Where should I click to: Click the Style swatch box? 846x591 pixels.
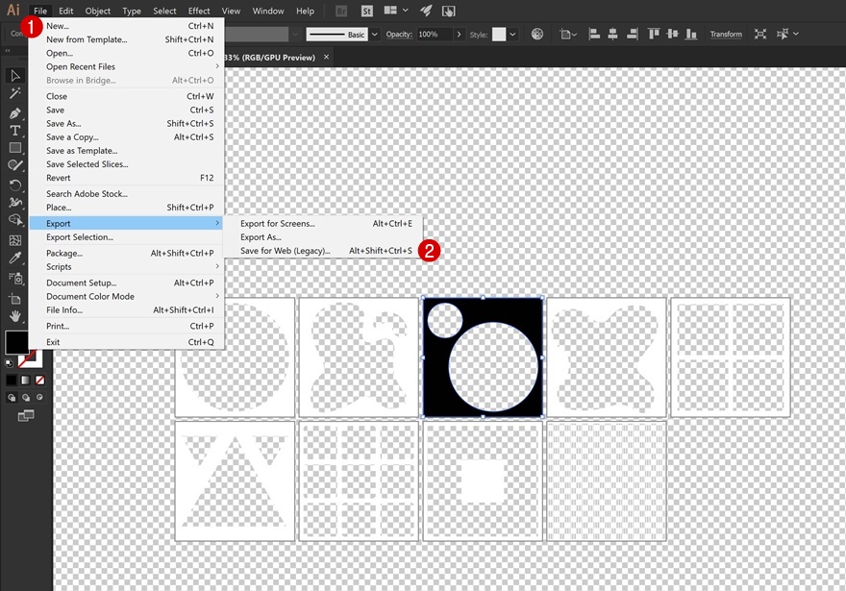click(499, 35)
